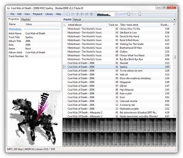183x158 pixels.
Task: Click the sort indicator column header
Action: click(x=65, y=25)
